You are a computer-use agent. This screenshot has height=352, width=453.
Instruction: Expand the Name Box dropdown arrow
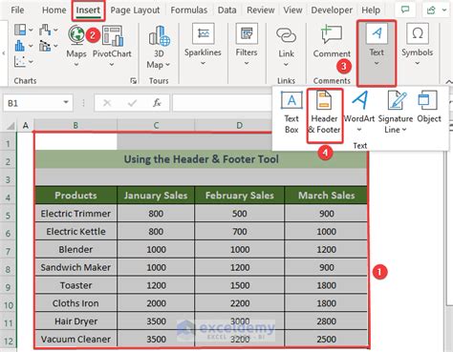coord(66,102)
